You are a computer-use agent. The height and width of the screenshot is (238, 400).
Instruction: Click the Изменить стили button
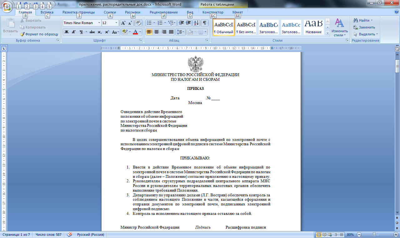coord(340,28)
